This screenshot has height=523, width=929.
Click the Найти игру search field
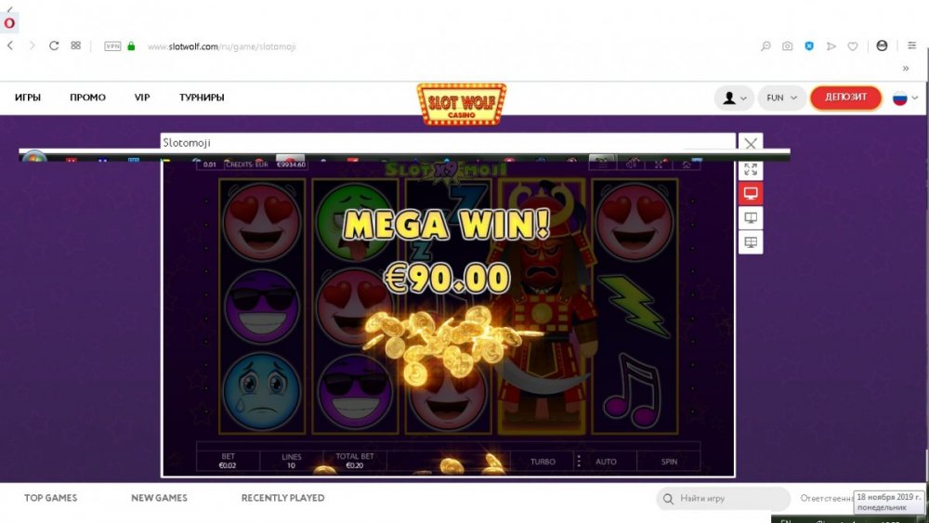click(x=724, y=499)
